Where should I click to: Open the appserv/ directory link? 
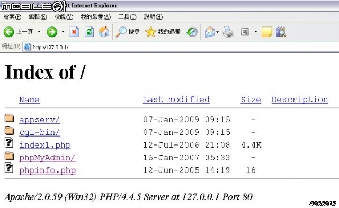(40, 120)
